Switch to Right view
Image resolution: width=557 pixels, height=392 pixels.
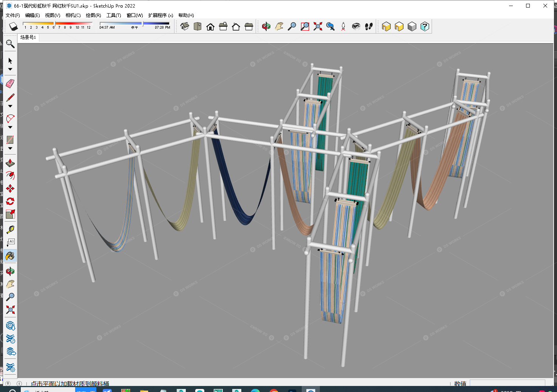tap(223, 26)
